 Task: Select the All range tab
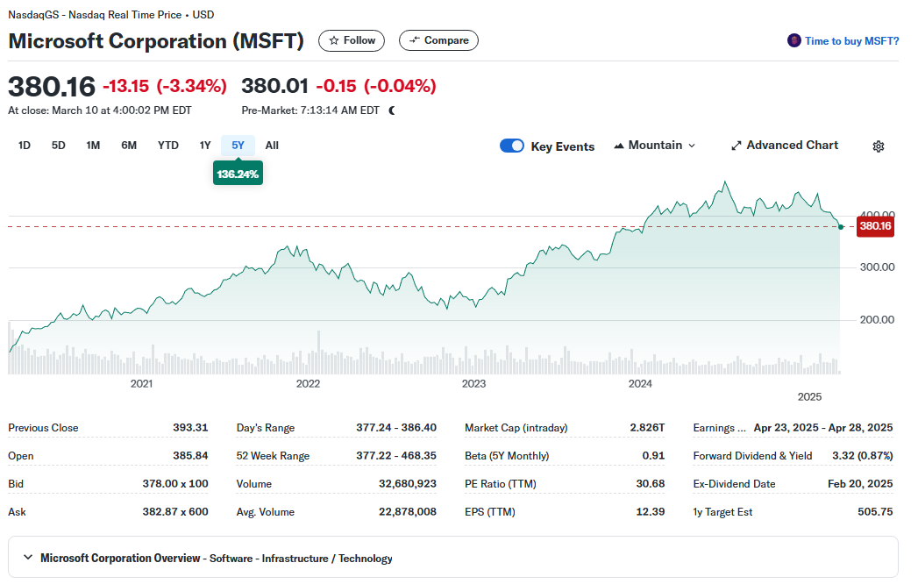click(272, 146)
